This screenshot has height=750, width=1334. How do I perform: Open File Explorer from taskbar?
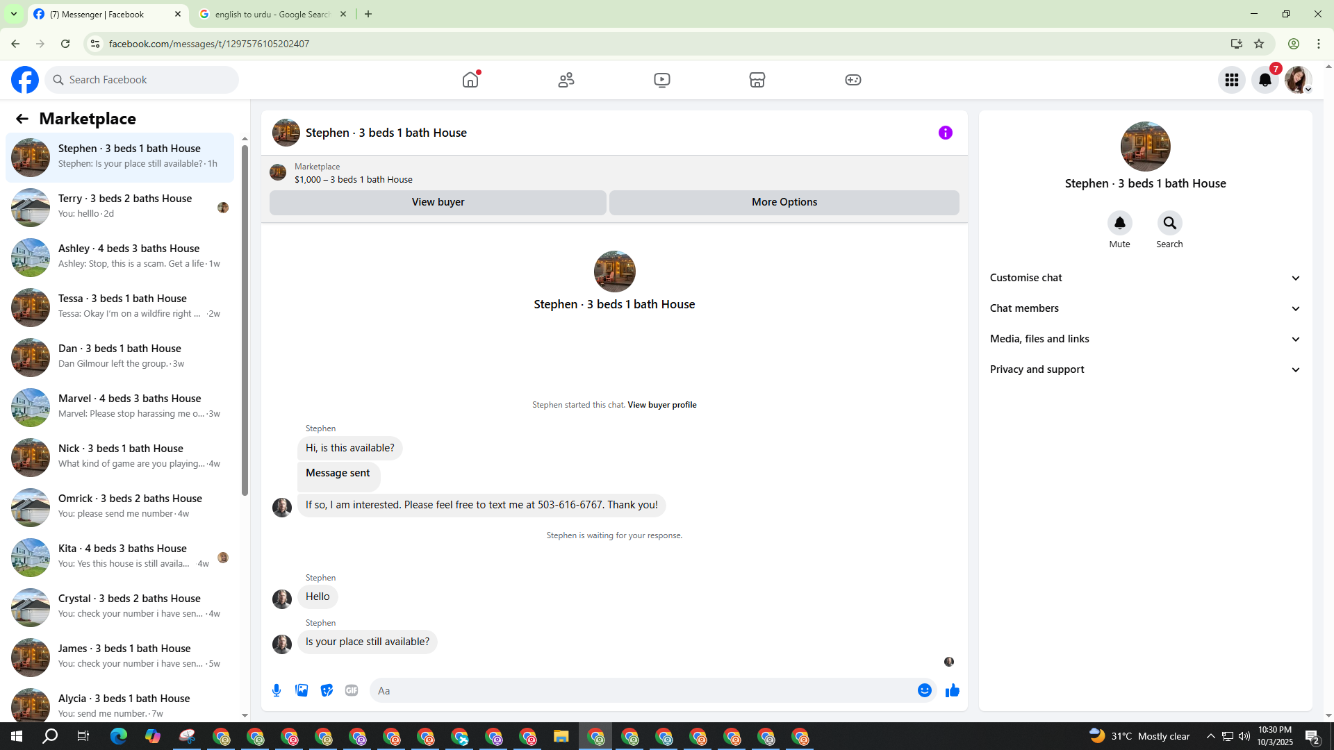pos(561,736)
